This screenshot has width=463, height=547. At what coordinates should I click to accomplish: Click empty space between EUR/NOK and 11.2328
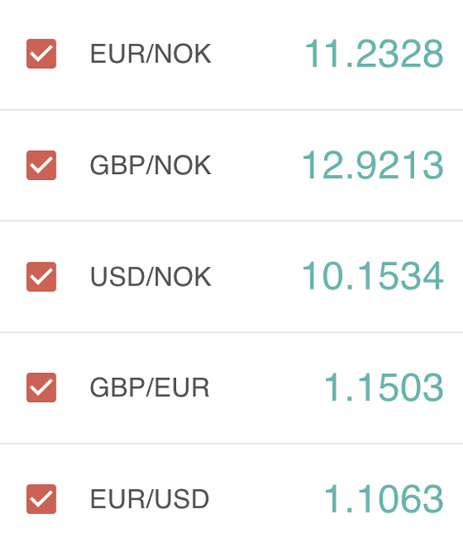pos(258,54)
